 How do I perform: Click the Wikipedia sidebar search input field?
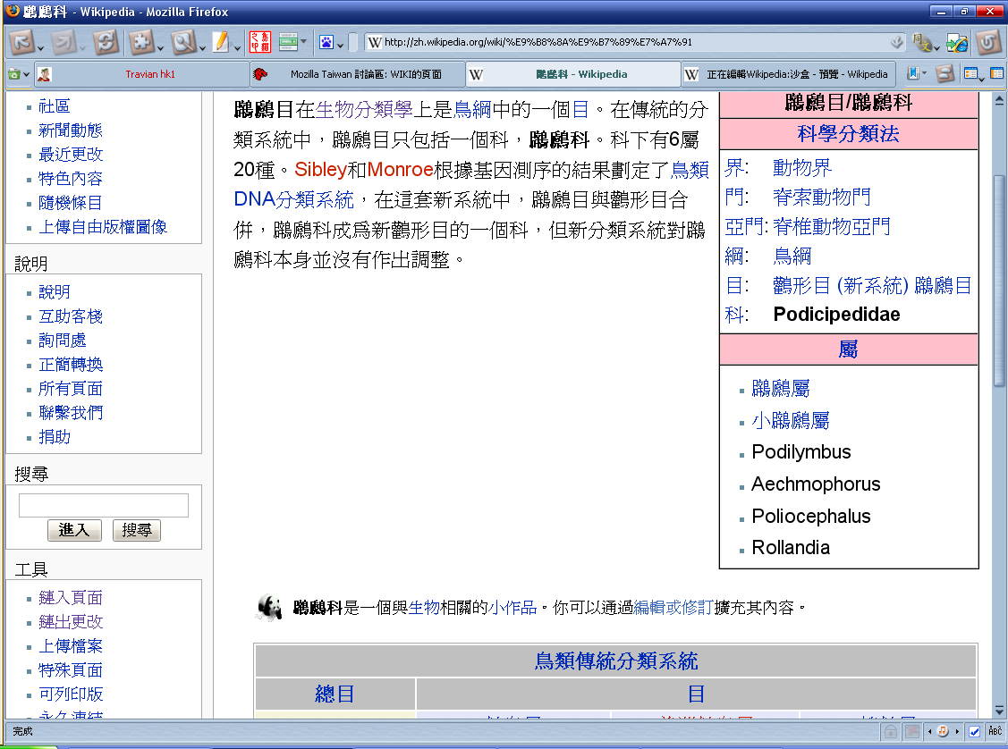pos(104,505)
